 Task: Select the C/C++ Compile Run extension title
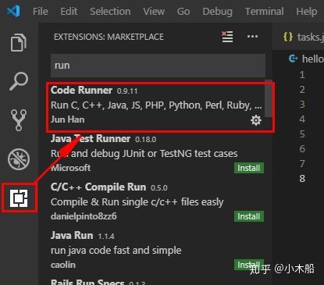(98, 187)
